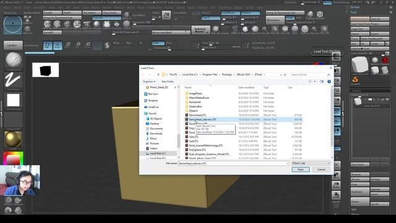This screenshot has width=396, height=223.
Task: Open the Stroke palette
Action: tap(355, 7)
